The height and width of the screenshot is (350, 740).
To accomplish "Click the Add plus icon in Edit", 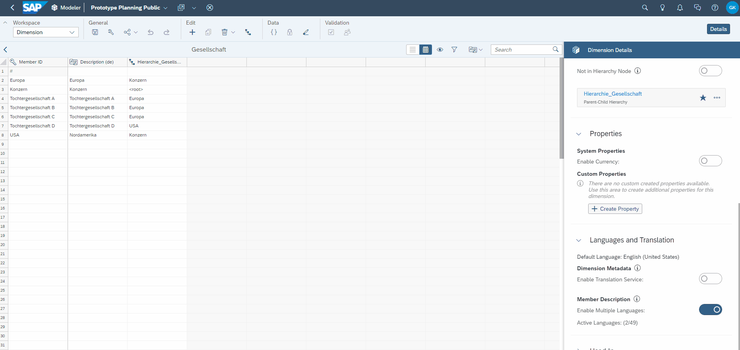I will (192, 32).
